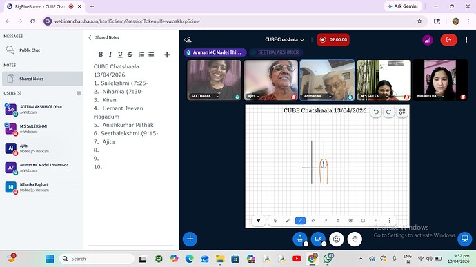Viewport: 476px width, 267px height.
Task: Switch to the BigBlueButton browser tab
Action: coord(44,6)
